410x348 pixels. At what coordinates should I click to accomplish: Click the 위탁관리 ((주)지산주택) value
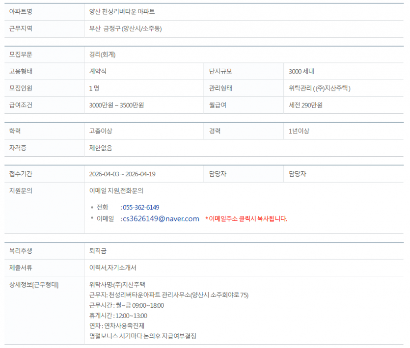[x=320, y=88]
